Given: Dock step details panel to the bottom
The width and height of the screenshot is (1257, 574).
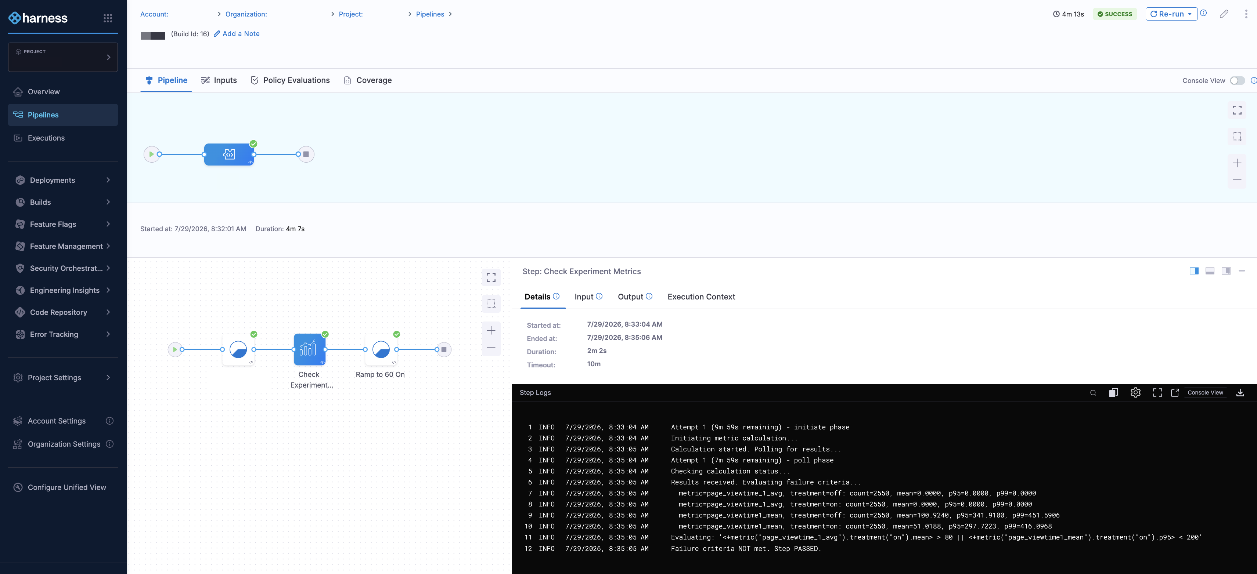Looking at the screenshot, I should point(1210,271).
